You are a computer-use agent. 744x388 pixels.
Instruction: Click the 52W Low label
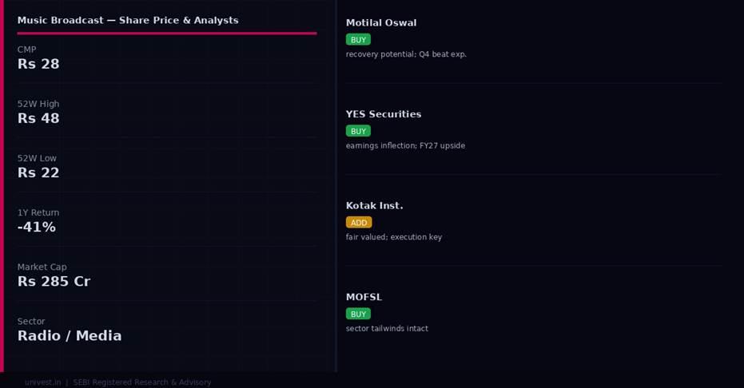[37, 158]
